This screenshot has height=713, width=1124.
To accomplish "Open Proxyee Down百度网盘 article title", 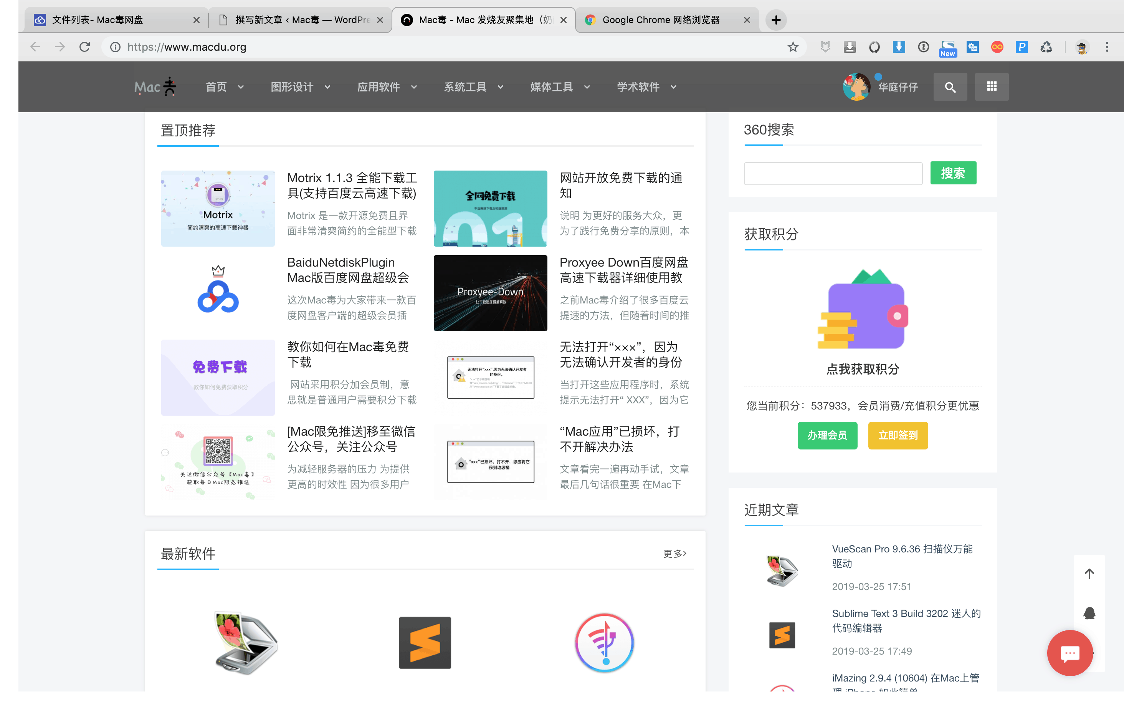I will (624, 270).
